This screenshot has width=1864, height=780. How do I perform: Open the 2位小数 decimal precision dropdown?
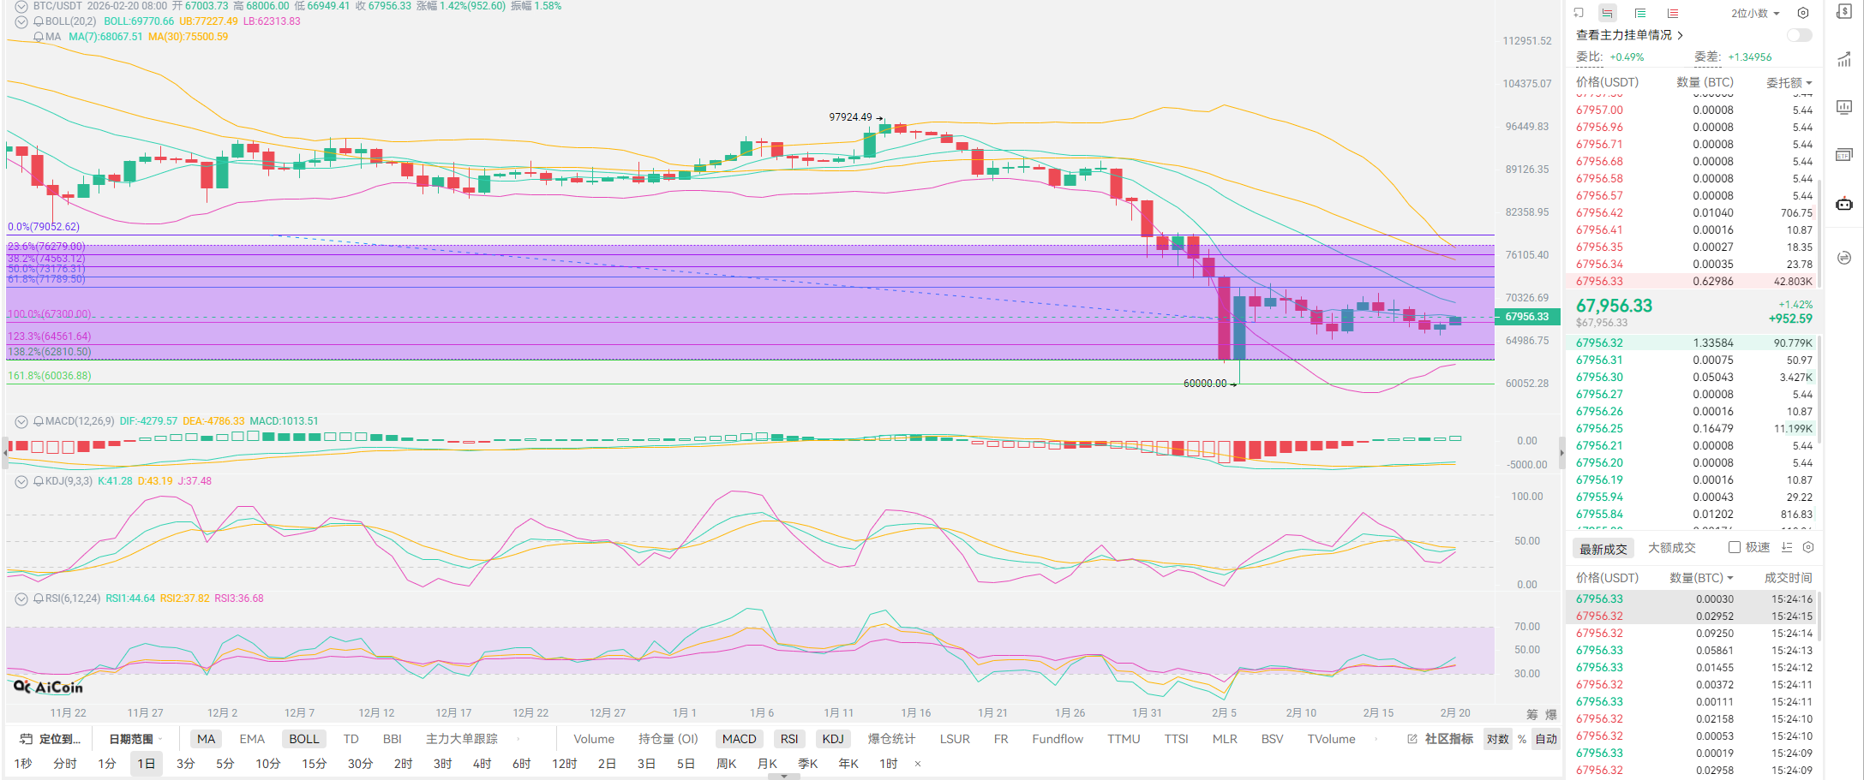[1755, 13]
